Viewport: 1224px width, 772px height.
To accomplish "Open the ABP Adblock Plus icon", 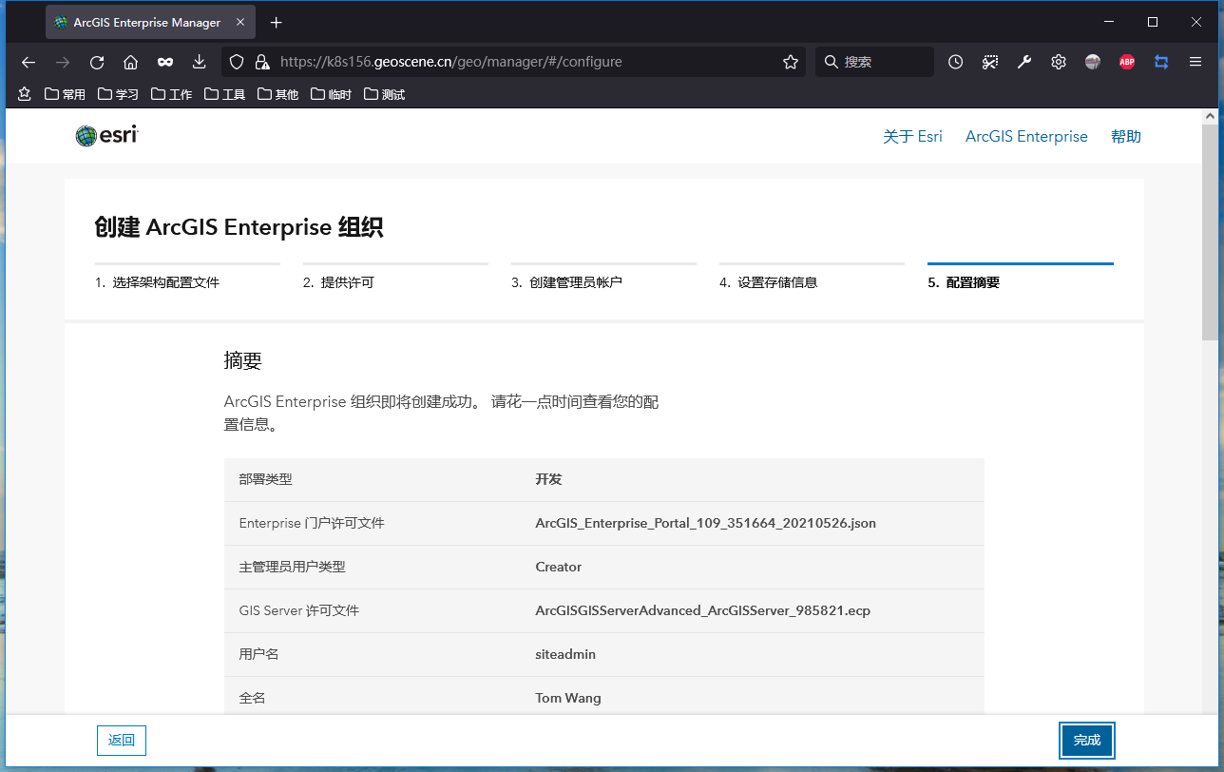I will coord(1127,62).
